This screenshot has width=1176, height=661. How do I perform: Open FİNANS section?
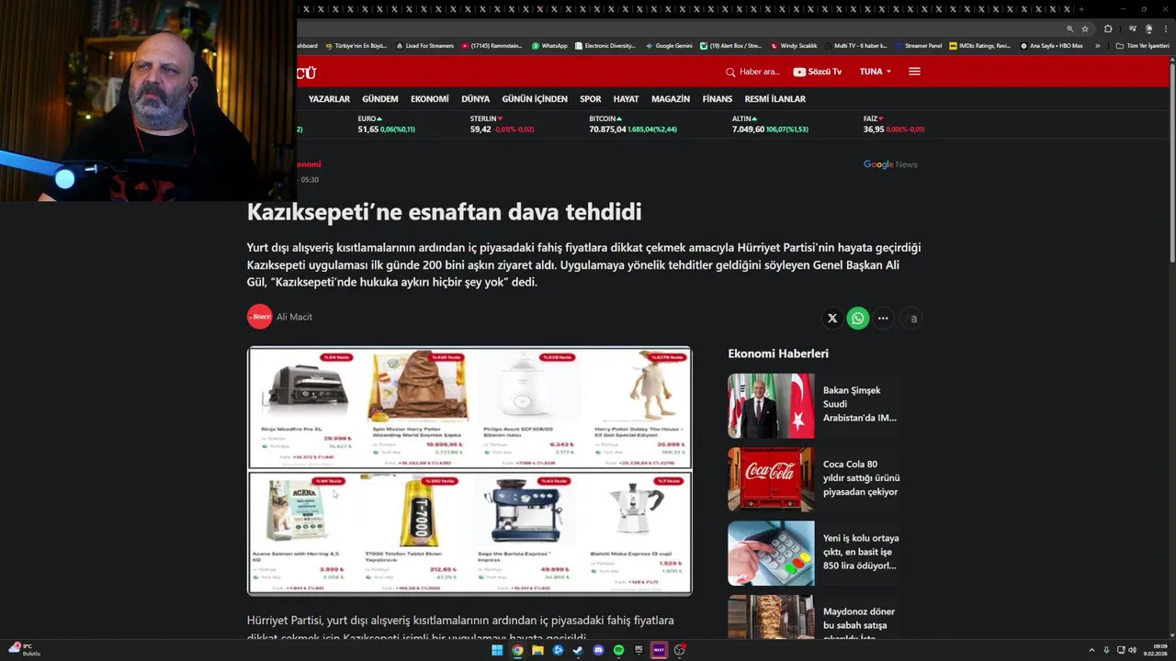pyautogui.click(x=718, y=99)
